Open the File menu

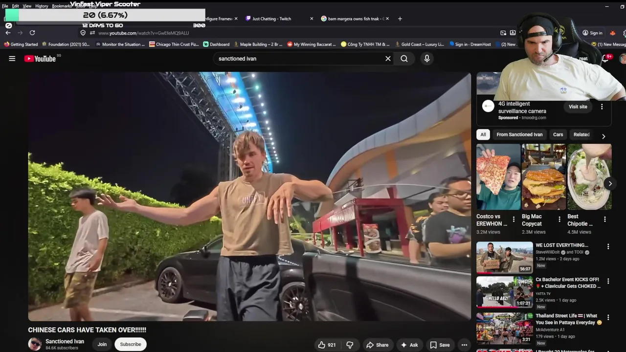point(5,6)
